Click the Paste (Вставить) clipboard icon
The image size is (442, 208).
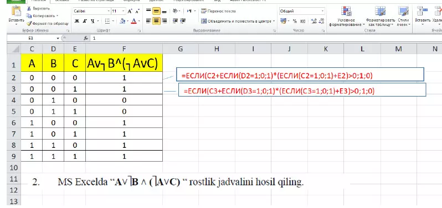(16, 12)
